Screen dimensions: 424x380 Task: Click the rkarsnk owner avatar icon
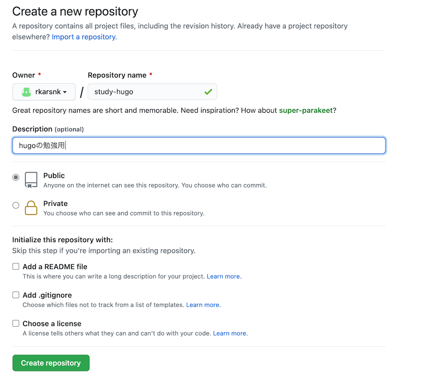point(26,92)
